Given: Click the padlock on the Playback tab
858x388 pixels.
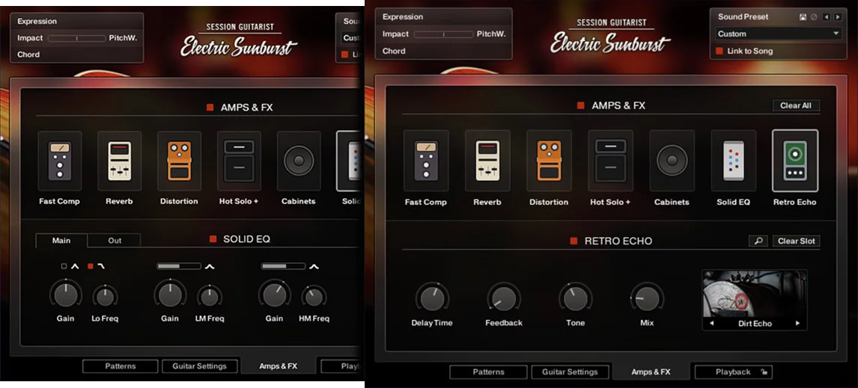Looking at the screenshot, I should [x=764, y=372].
